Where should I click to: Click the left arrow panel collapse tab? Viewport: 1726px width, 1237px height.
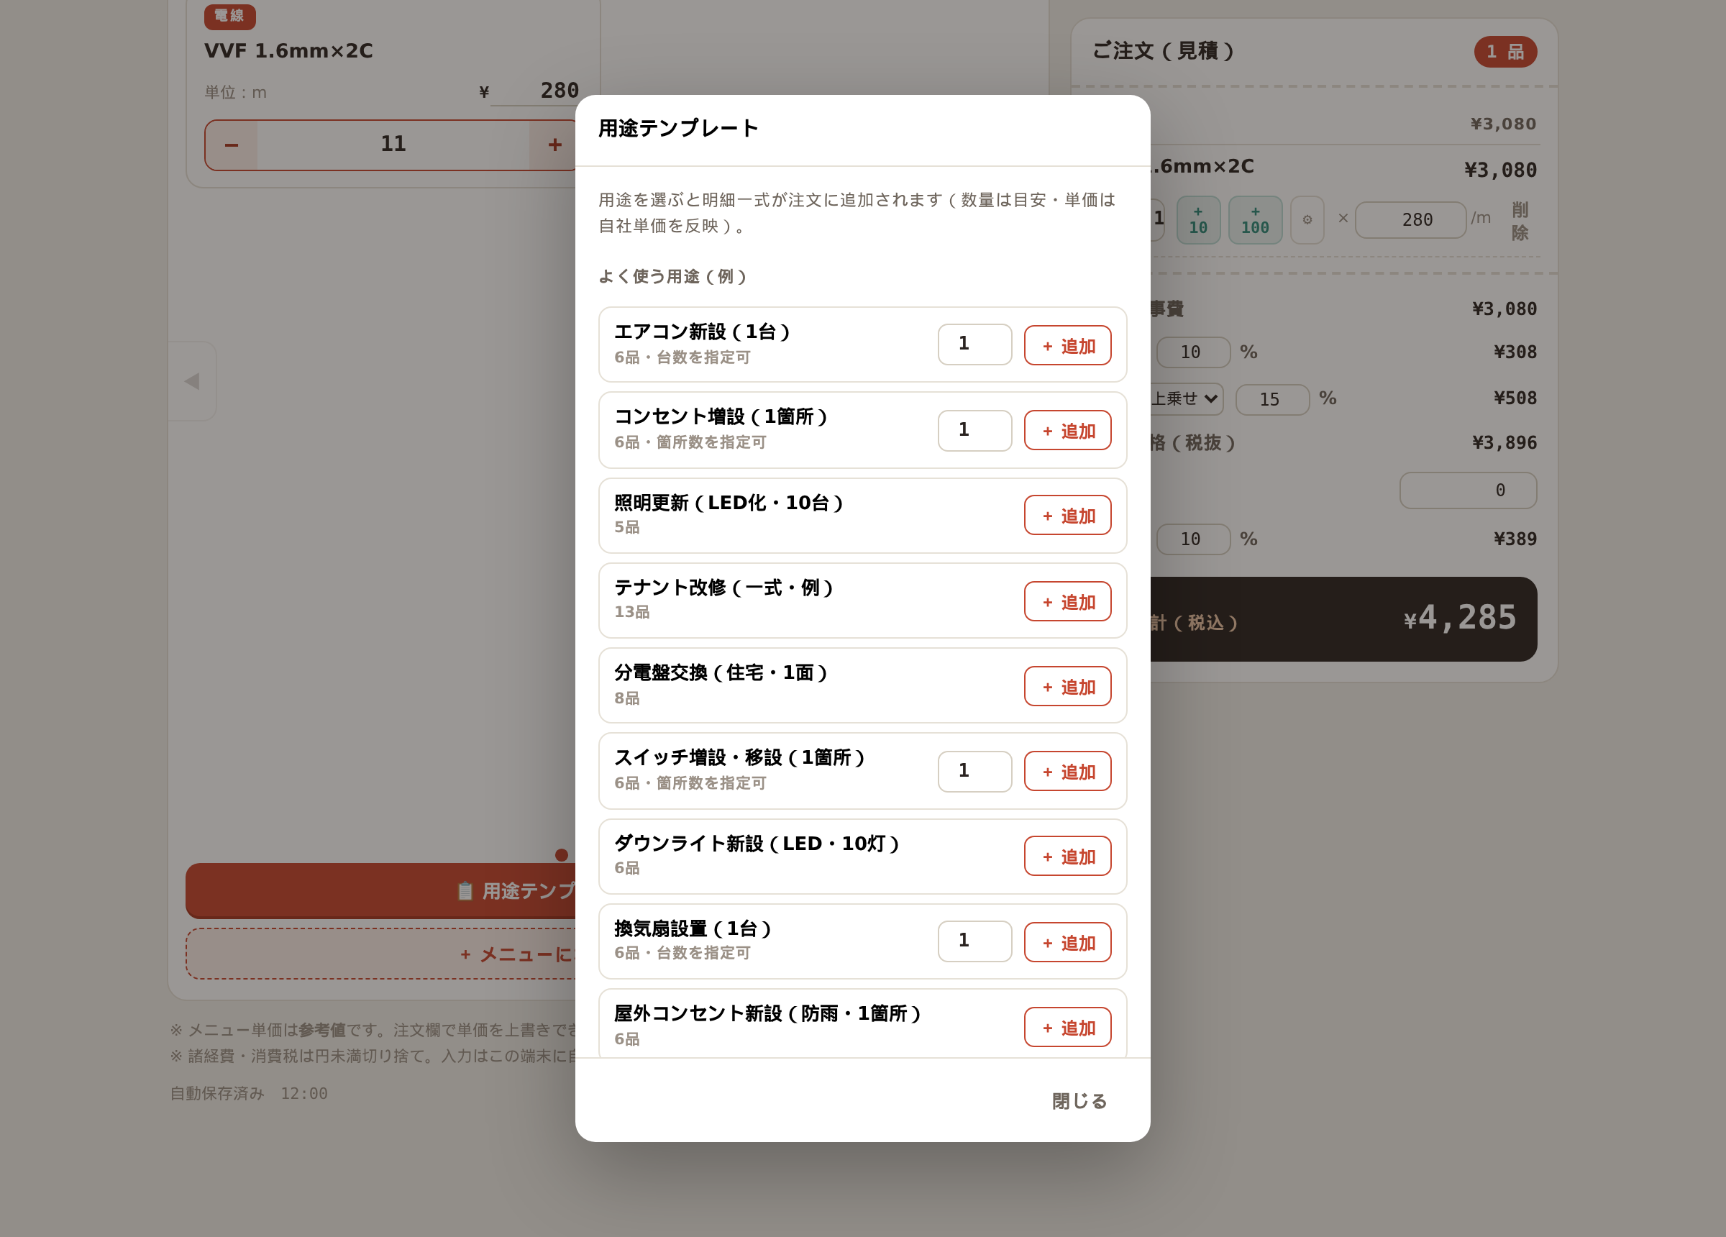[192, 380]
